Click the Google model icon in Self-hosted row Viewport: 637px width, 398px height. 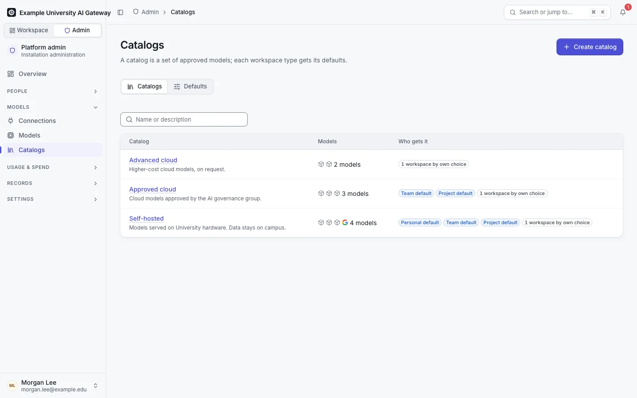click(x=345, y=222)
